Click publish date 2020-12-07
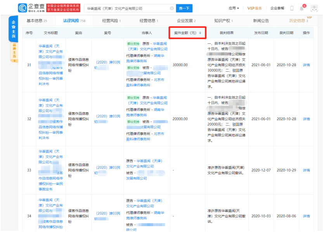The image size is (324, 232). pyautogui.click(x=261, y=170)
